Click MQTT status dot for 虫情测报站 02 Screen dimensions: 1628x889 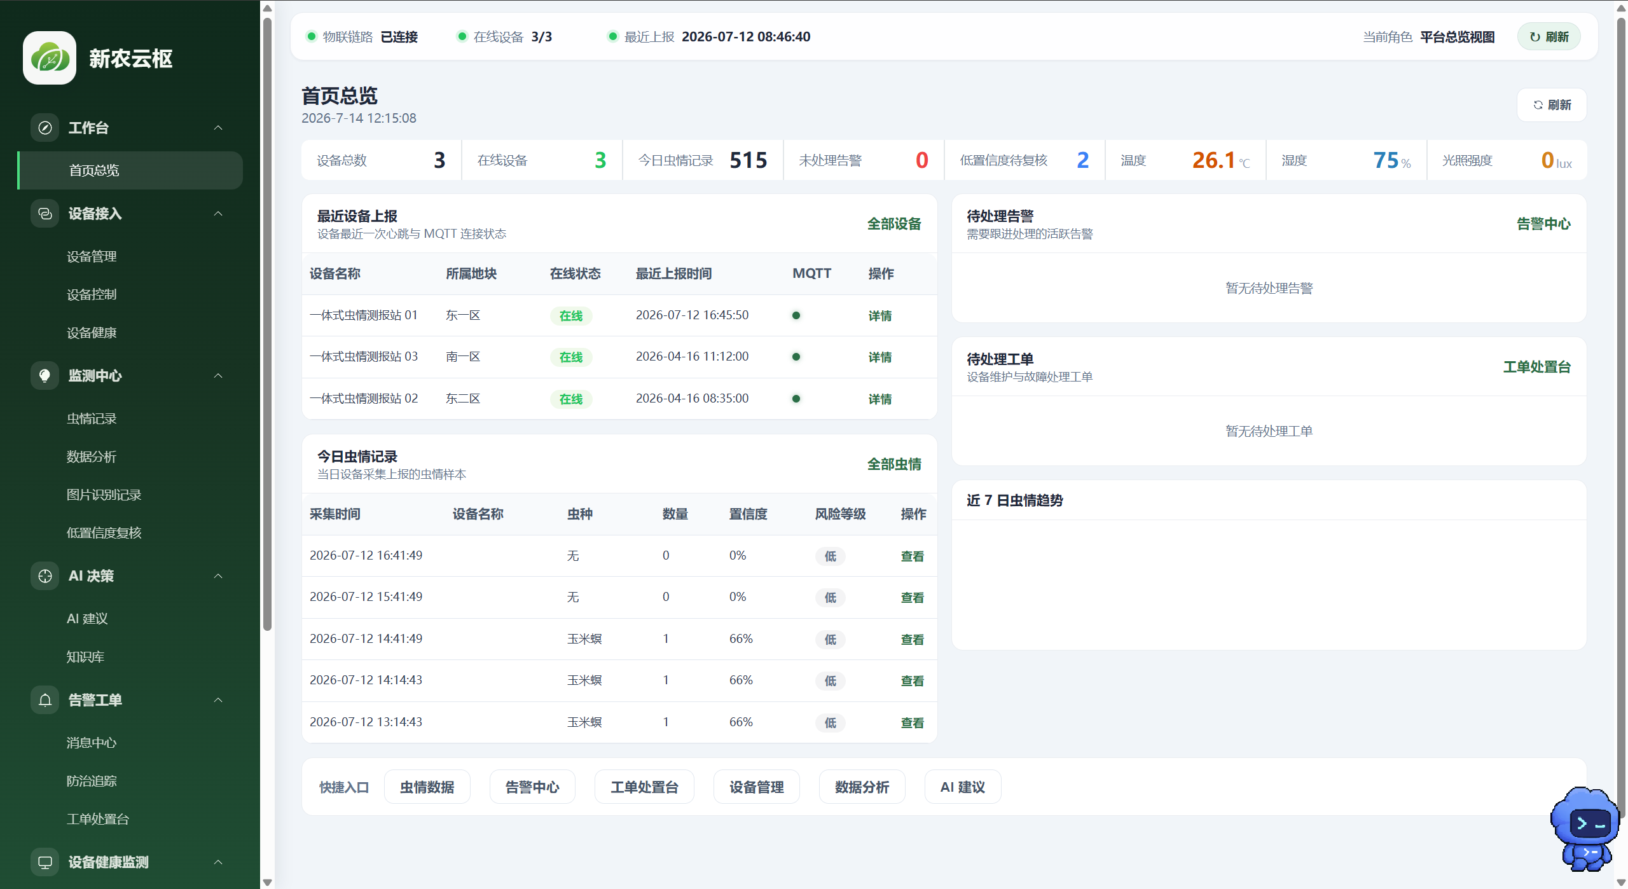[796, 399]
